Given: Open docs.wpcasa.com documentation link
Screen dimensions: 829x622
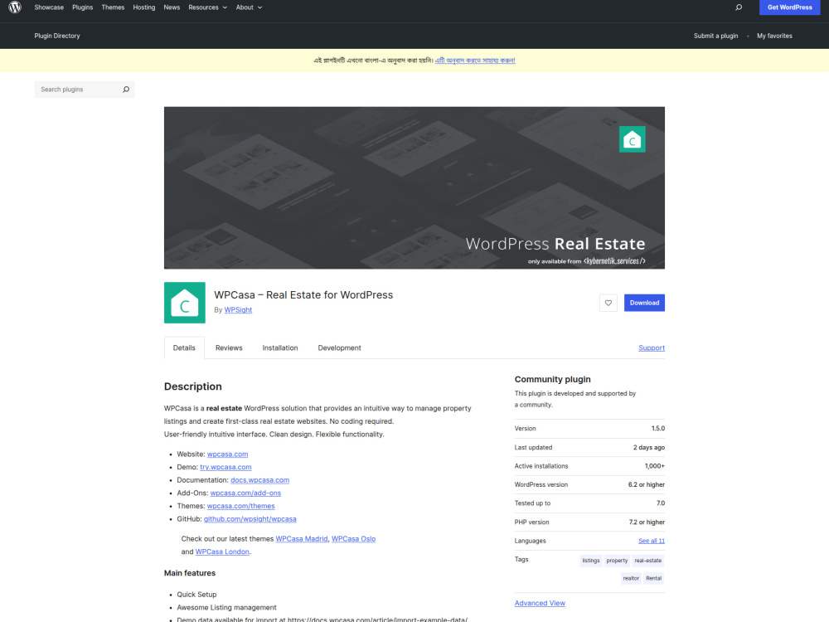Looking at the screenshot, I should 259,480.
